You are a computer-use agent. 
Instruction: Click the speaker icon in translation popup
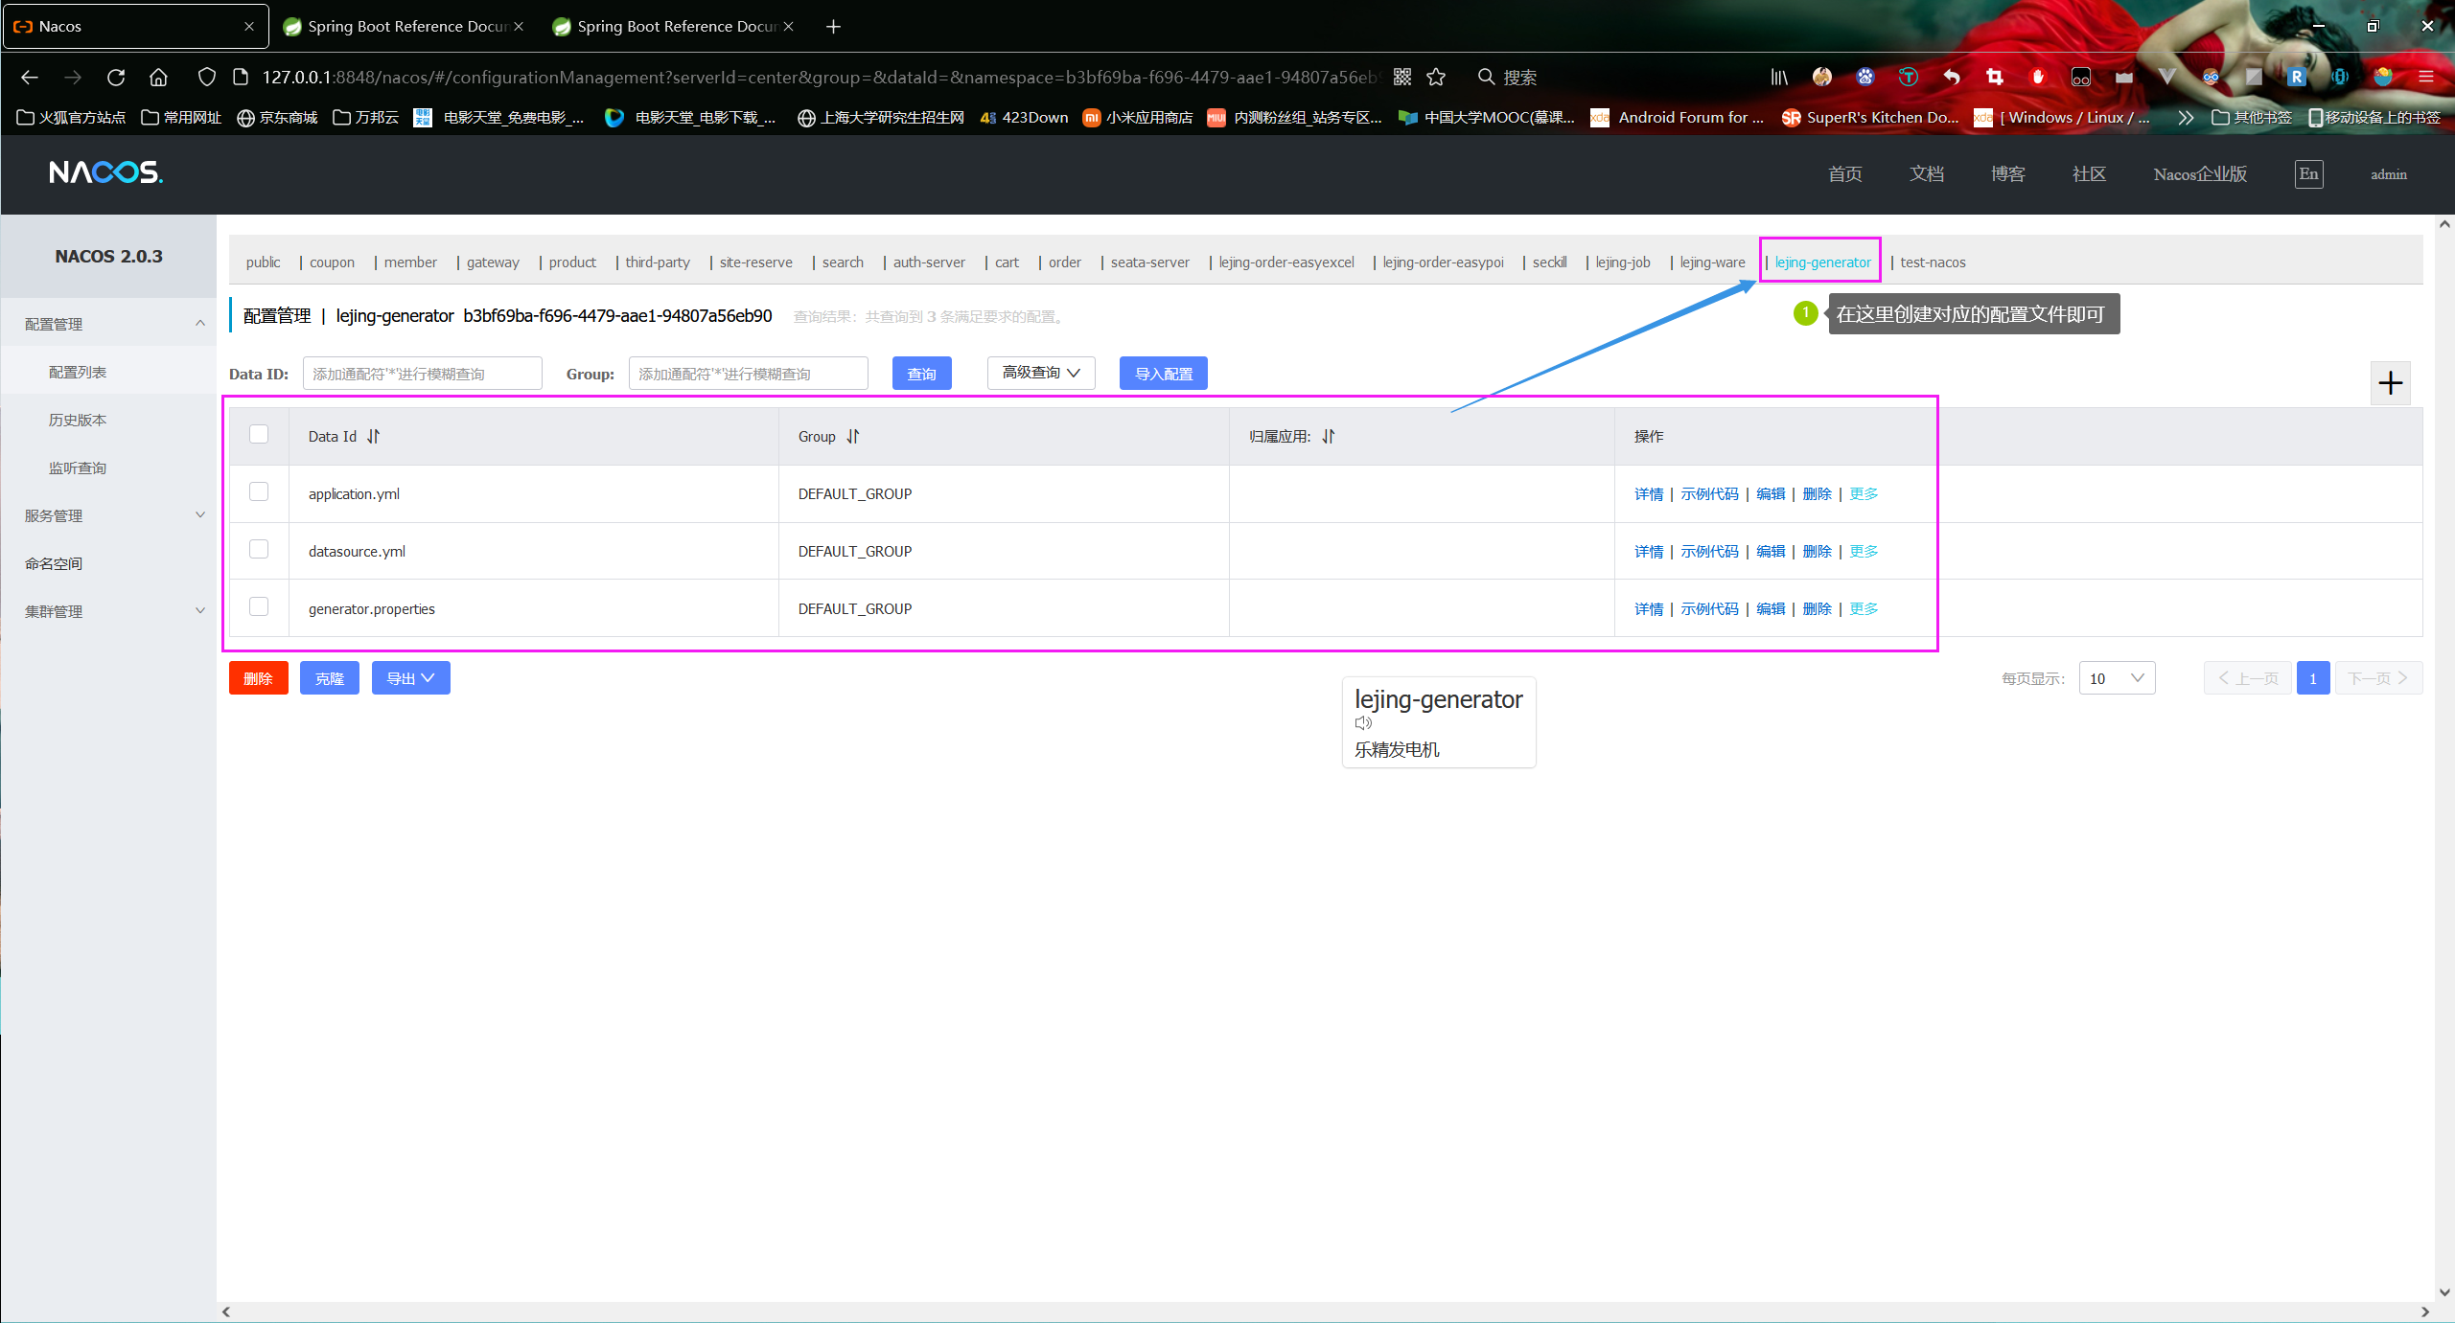tap(1363, 723)
